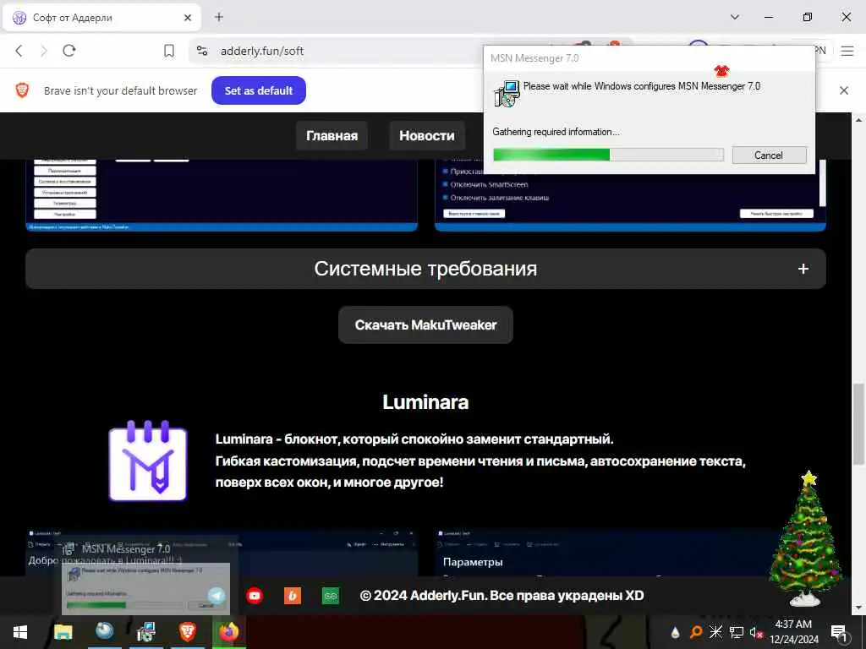Go back to the previous page
The width and height of the screenshot is (866, 649).
pos(19,51)
